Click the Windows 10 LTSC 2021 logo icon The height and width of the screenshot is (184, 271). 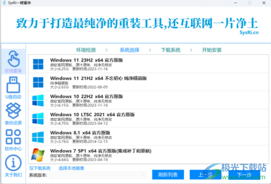pos(38,119)
